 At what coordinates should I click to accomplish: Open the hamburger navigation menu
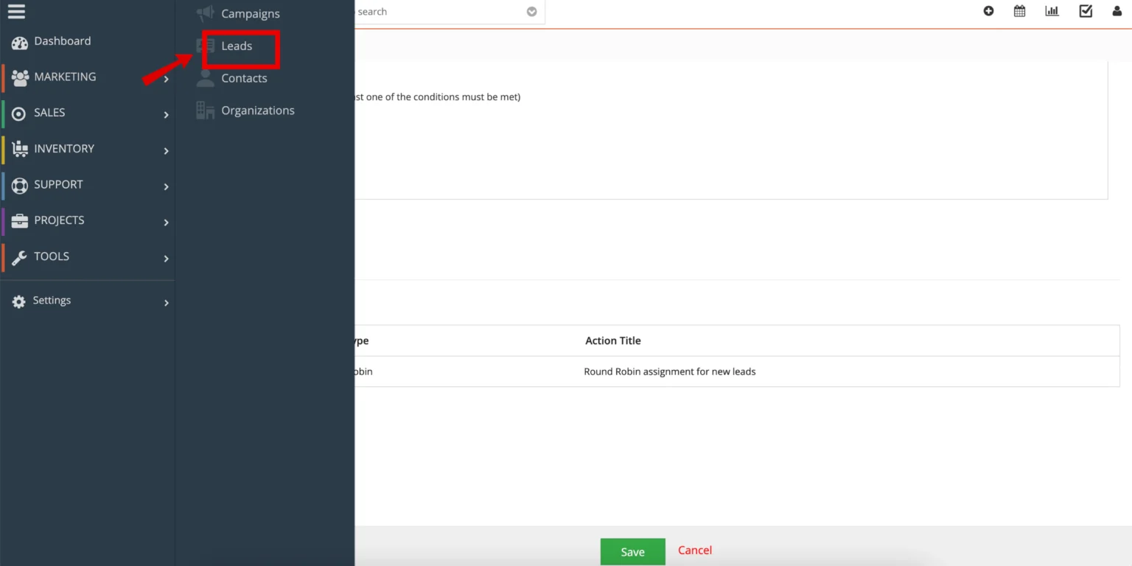16,10
